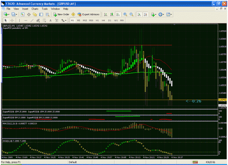Open the Help menu

(66, 9)
